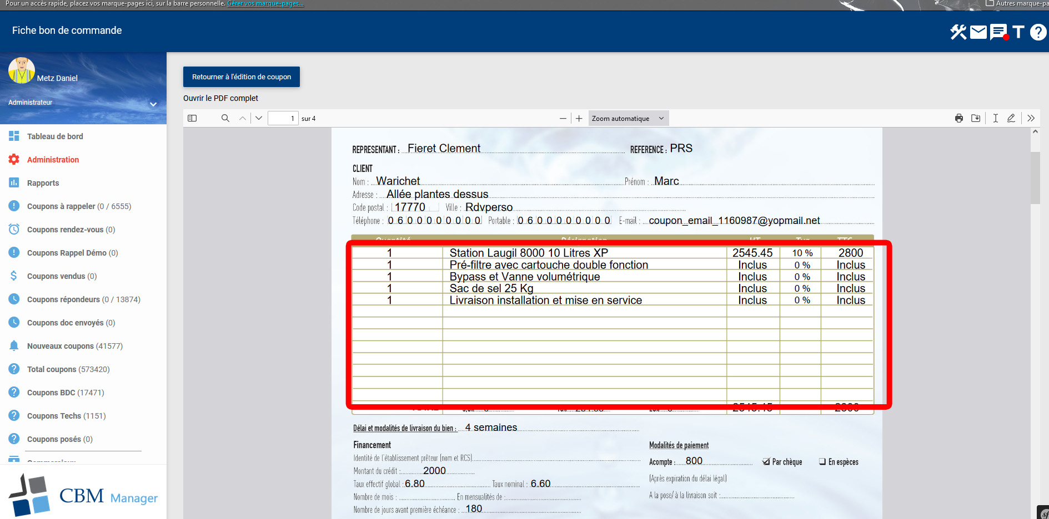Go to next PDF page

[x=259, y=118]
